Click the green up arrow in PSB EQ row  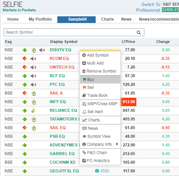point(25,136)
